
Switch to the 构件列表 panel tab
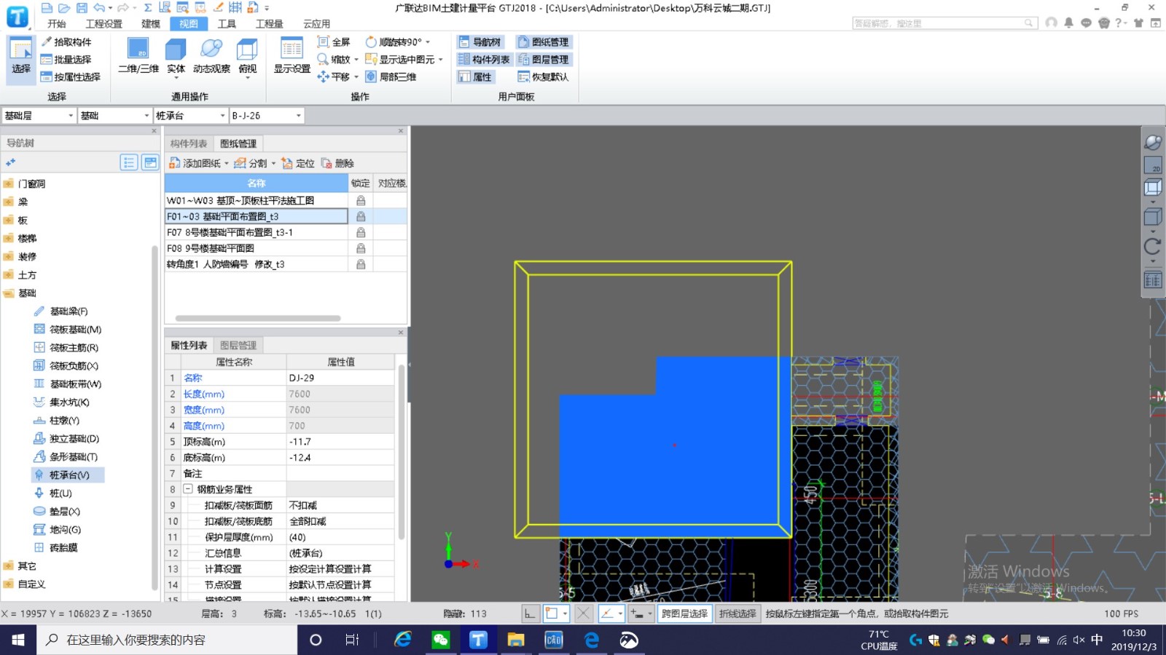point(189,143)
